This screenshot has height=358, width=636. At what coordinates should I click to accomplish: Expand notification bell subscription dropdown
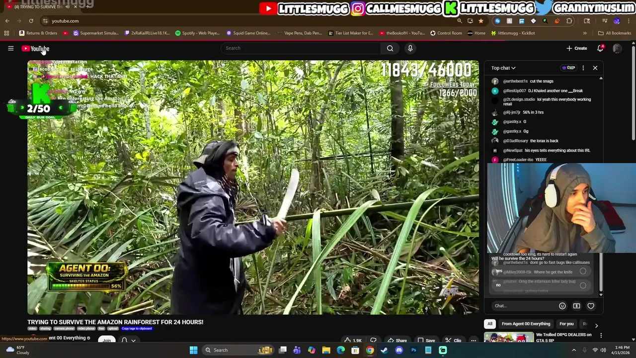(133, 341)
